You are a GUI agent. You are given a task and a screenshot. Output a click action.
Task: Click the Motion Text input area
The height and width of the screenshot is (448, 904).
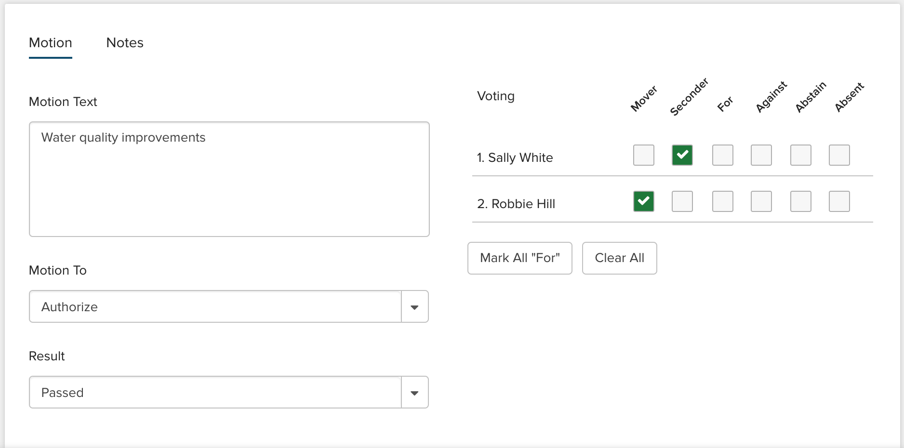click(229, 179)
